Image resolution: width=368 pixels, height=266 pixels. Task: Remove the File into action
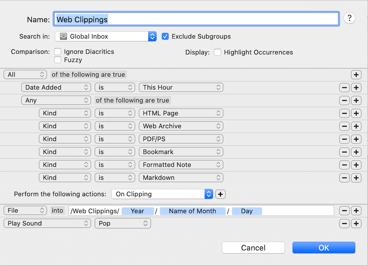344,210
